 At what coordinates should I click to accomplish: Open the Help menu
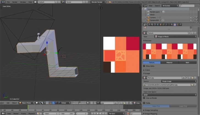point(30,2)
